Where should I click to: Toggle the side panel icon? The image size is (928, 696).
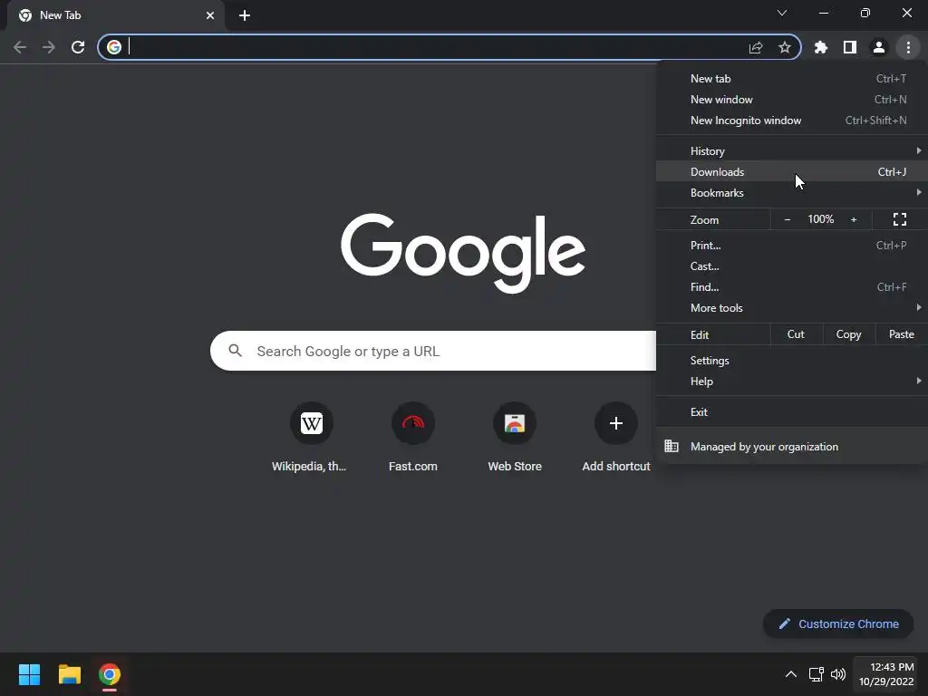pos(850,47)
